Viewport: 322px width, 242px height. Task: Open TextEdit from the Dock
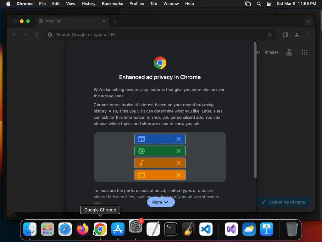click(153, 229)
